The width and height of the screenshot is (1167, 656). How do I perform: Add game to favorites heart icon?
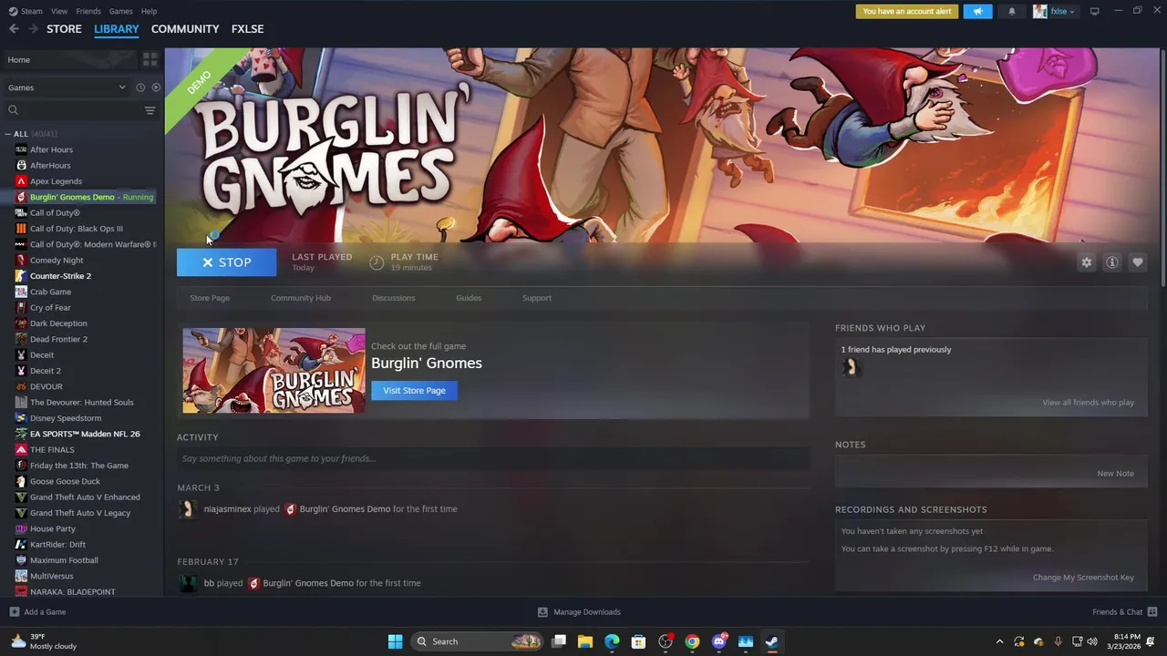pos(1138,262)
